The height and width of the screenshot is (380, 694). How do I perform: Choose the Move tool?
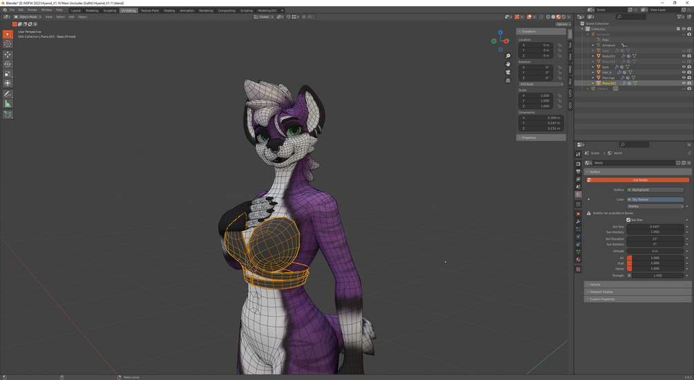(8, 55)
